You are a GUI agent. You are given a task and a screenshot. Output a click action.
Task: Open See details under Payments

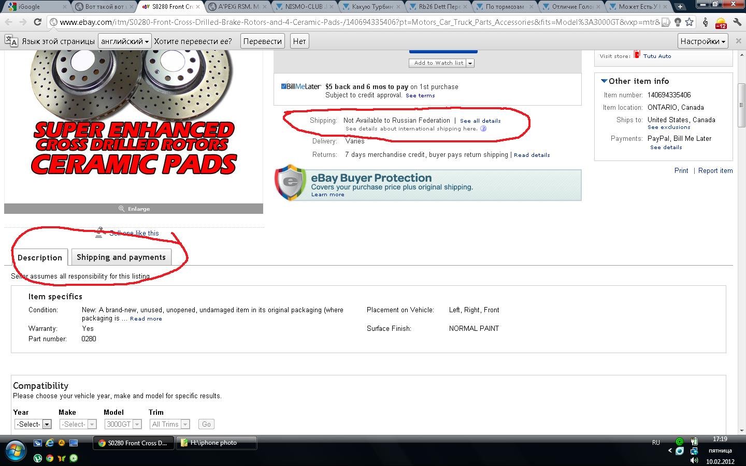[x=666, y=147]
